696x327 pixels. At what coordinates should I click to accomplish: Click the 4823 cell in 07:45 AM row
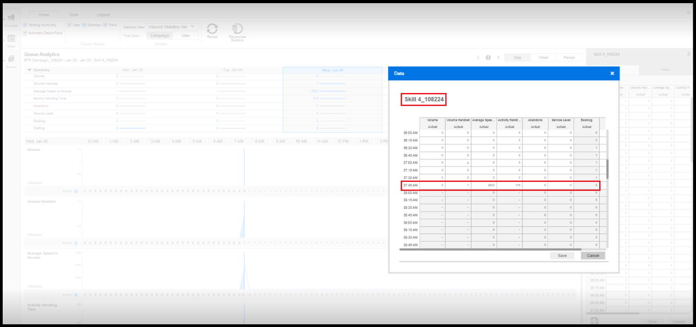point(484,185)
